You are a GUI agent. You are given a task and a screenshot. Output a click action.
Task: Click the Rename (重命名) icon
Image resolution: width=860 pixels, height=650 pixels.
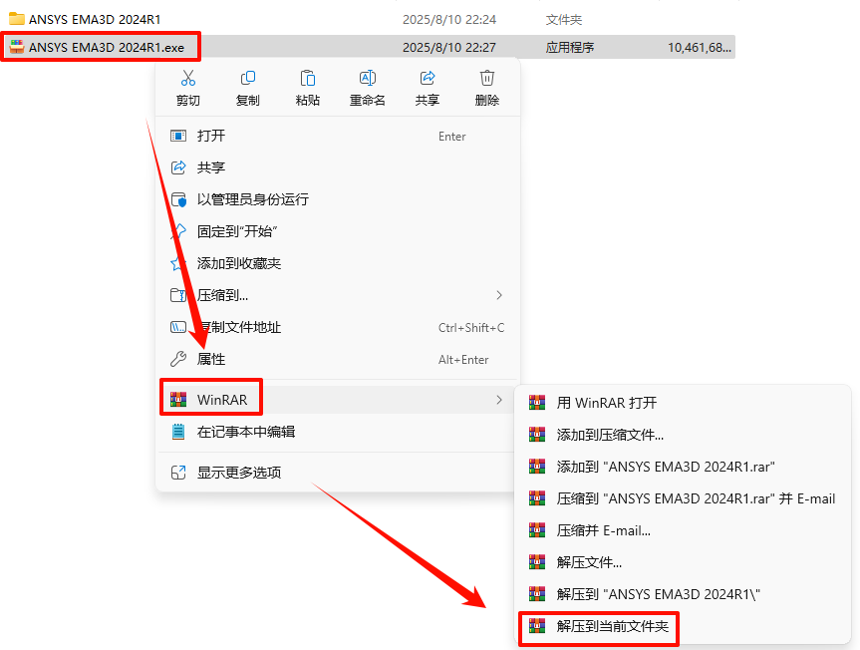[368, 79]
